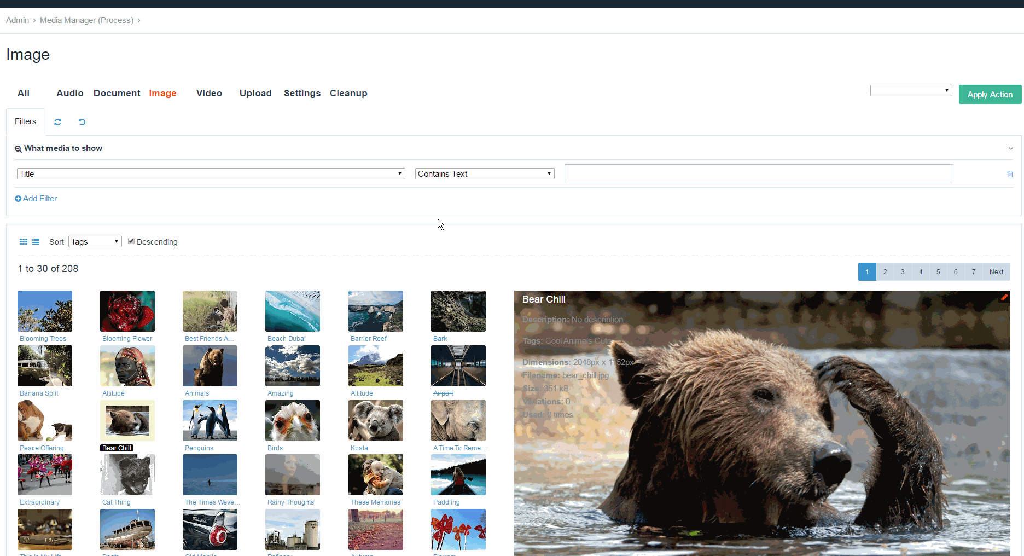The width and height of the screenshot is (1024, 556).
Task: Click the reset filters icon
Action: (x=82, y=121)
